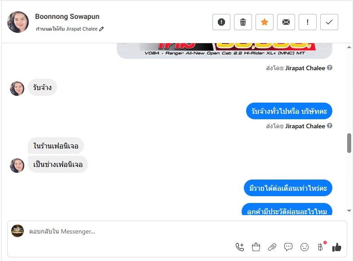The height and width of the screenshot is (261, 353).
Task: Open the emoji picker smiley icon
Action: [304, 247]
